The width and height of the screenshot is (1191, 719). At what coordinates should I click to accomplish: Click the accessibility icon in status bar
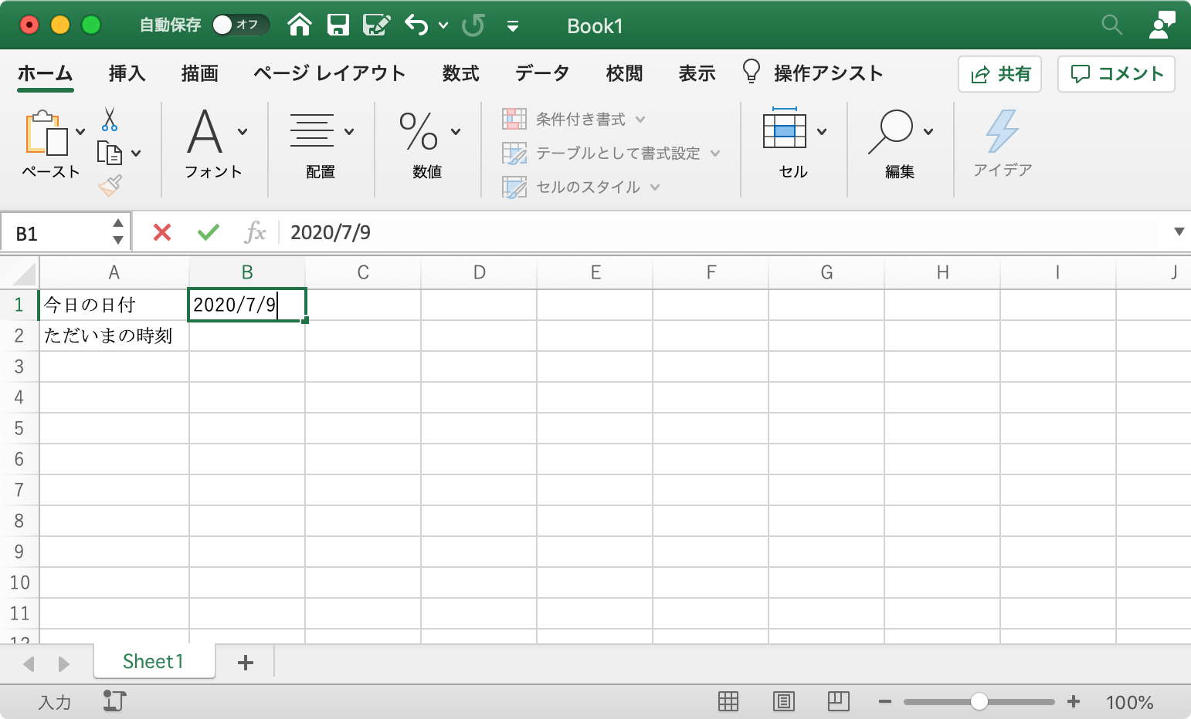[114, 701]
